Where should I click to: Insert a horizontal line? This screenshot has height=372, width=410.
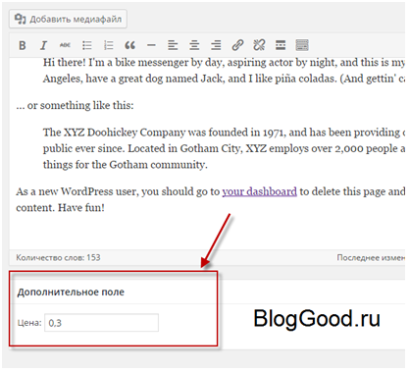151,45
